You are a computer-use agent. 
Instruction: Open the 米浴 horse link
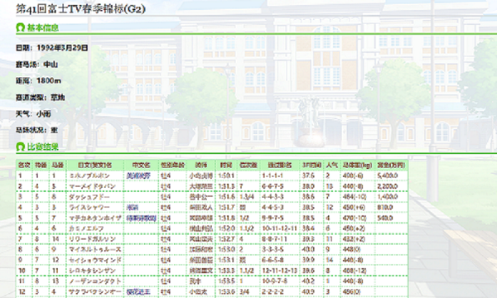tap(132, 208)
